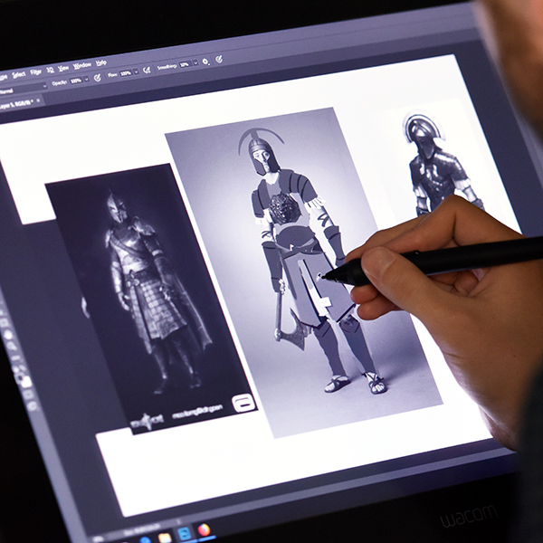Close the Layer 5 document tab

pyautogui.click(x=38, y=100)
